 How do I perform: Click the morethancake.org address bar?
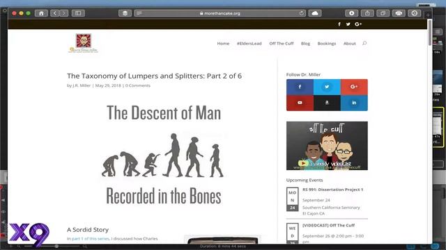click(x=220, y=13)
